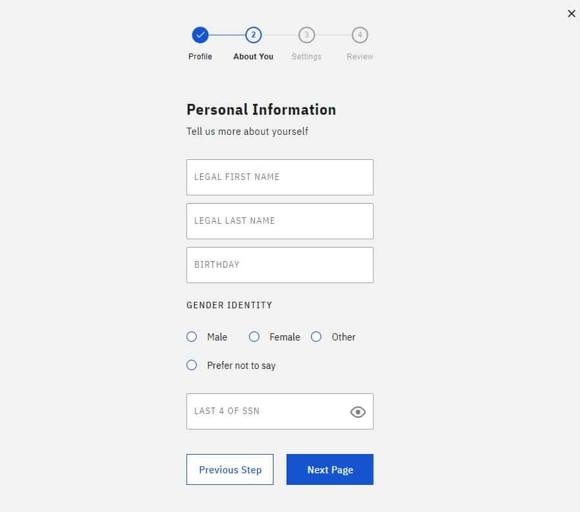
Task: Click the completed Profile step checkmark circle
Action: [x=200, y=35]
